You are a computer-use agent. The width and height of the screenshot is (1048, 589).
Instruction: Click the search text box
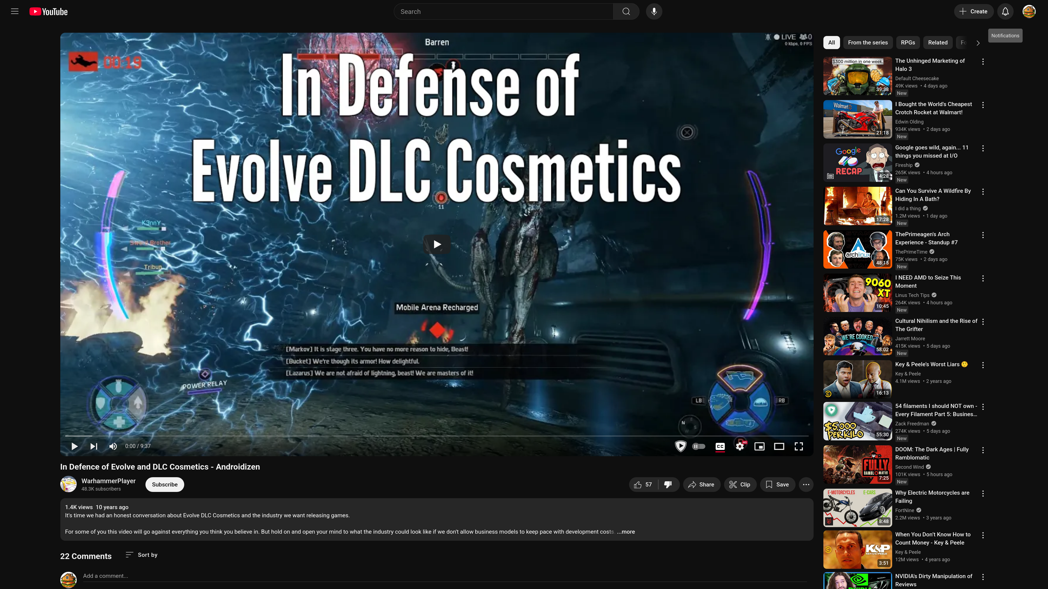(504, 11)
